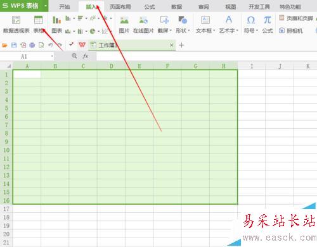
Task: Expand the 艺术字 dropdown arrow
Action: 237,31
